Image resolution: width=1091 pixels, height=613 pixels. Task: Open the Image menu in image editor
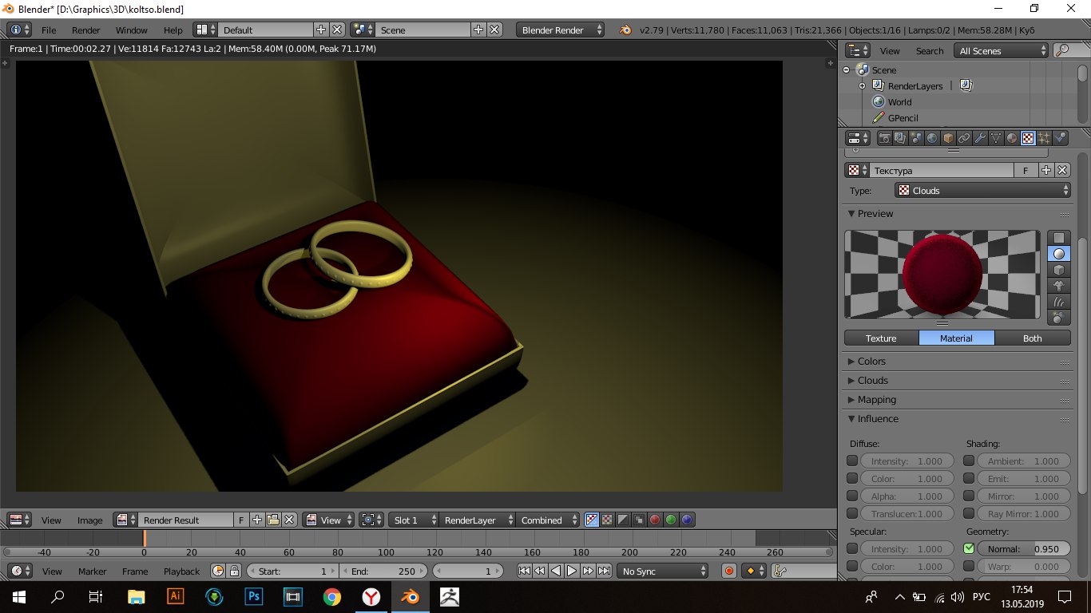click(x=90, y=520)
